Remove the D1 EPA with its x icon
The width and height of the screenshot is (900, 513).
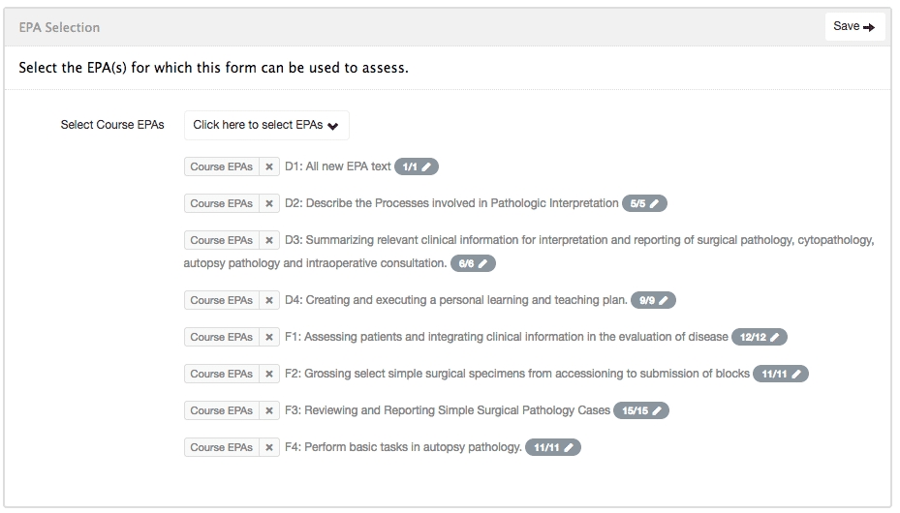click(x=269, y=166)
